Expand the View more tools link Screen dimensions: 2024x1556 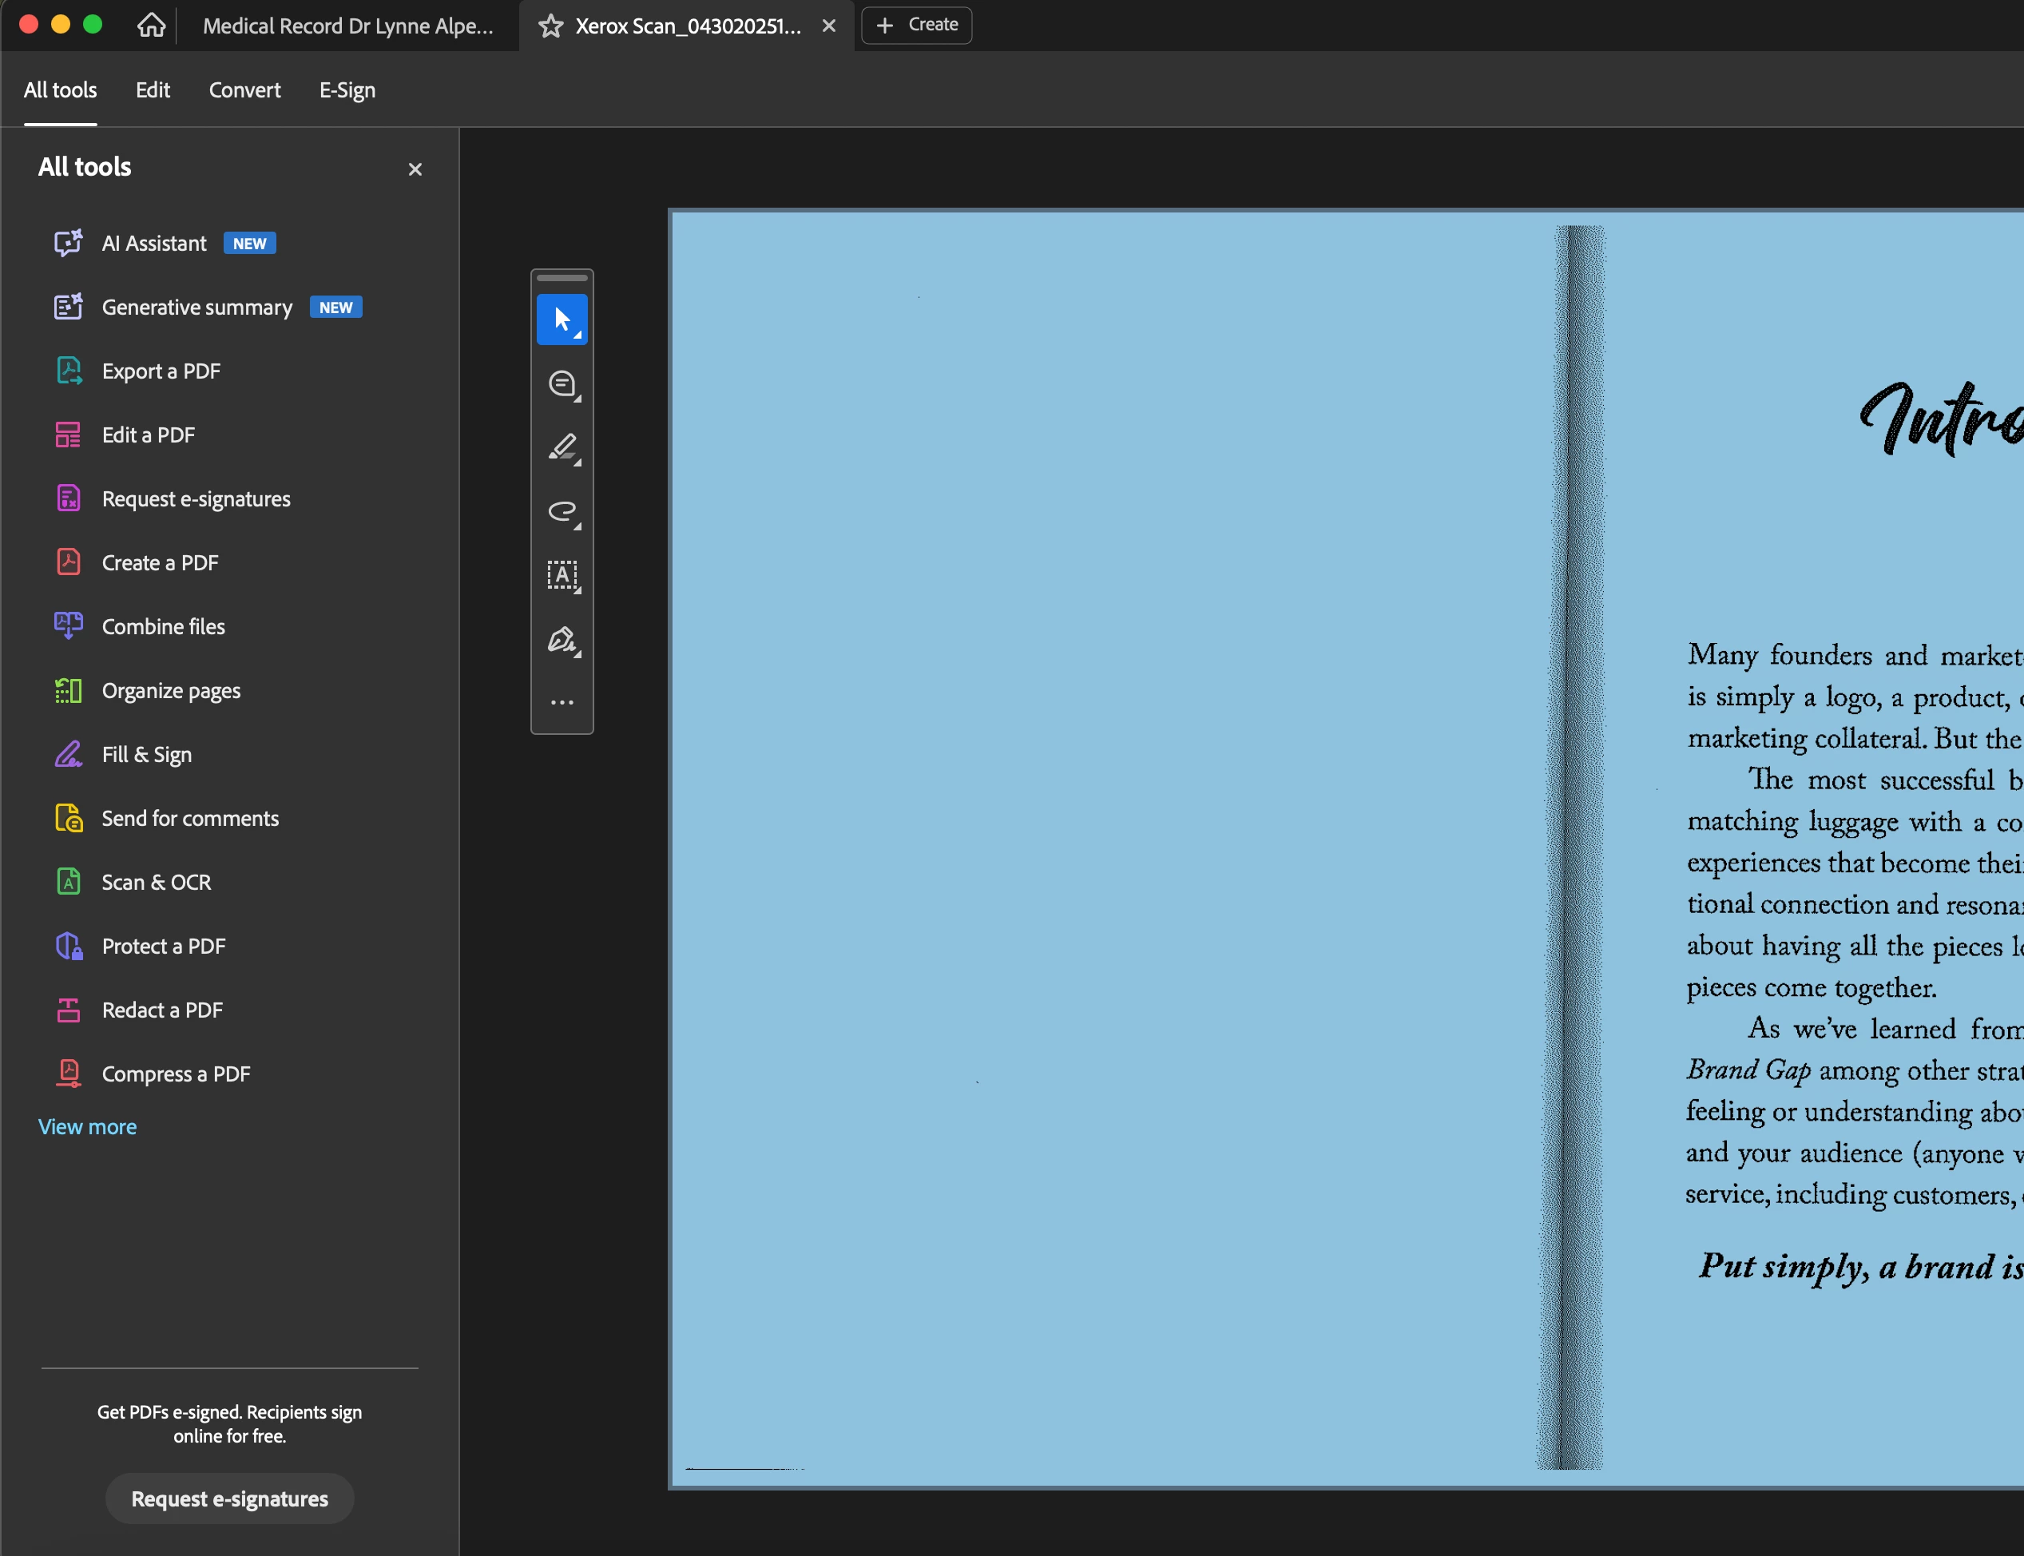coord(87,1126)
